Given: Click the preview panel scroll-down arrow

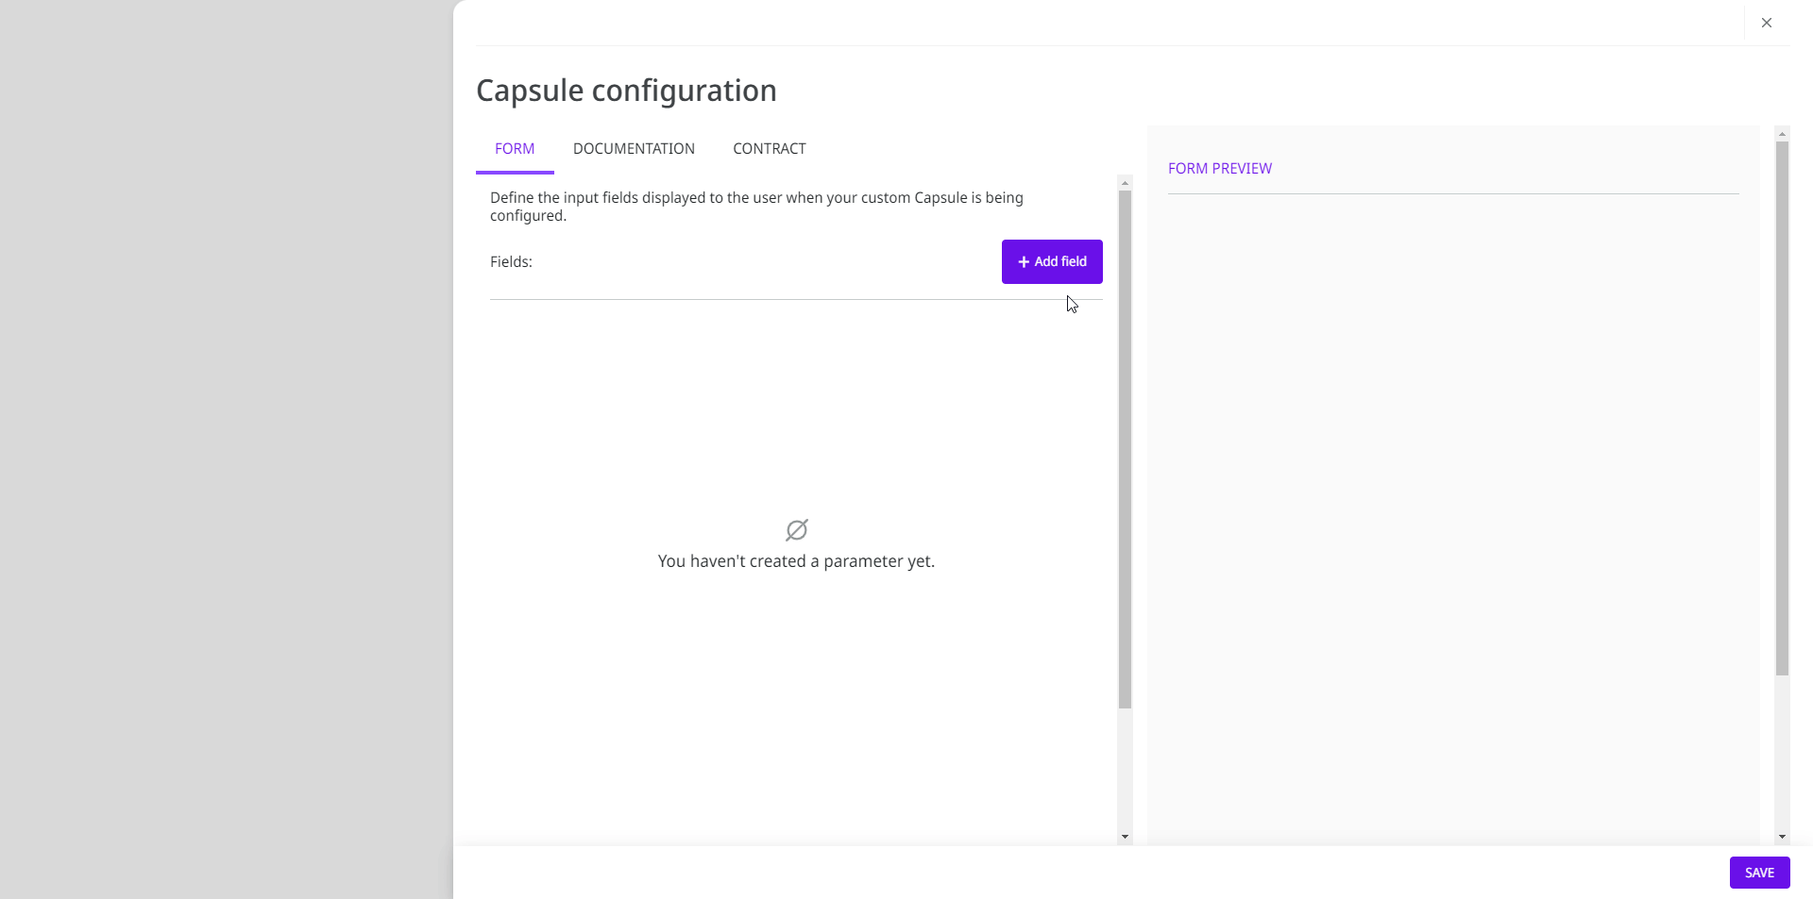Looking at the screenshot, I should [x=1782, y=837].
